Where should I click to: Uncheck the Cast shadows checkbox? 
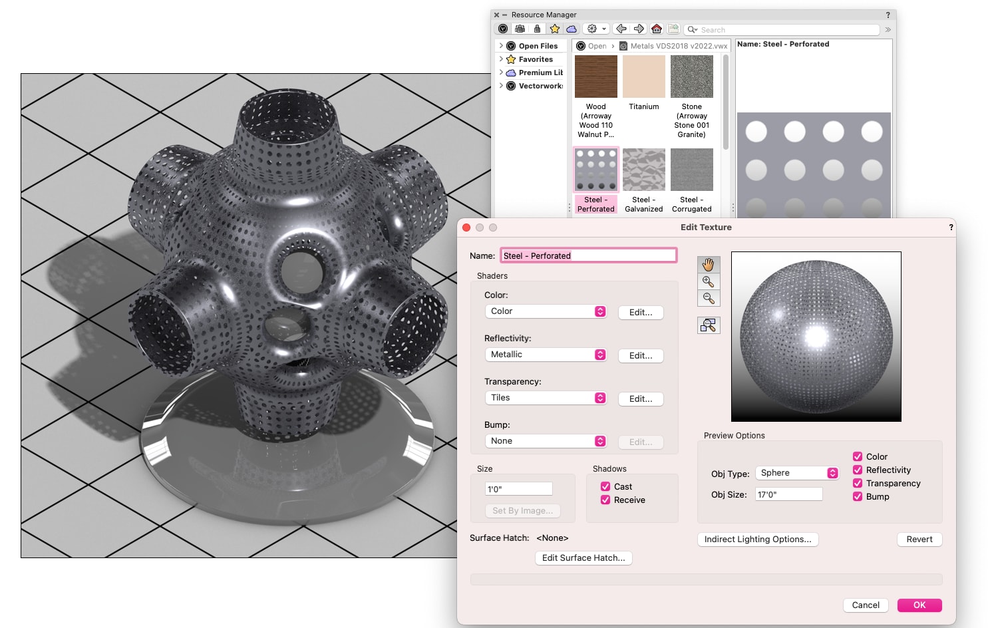tap(605, 486)
